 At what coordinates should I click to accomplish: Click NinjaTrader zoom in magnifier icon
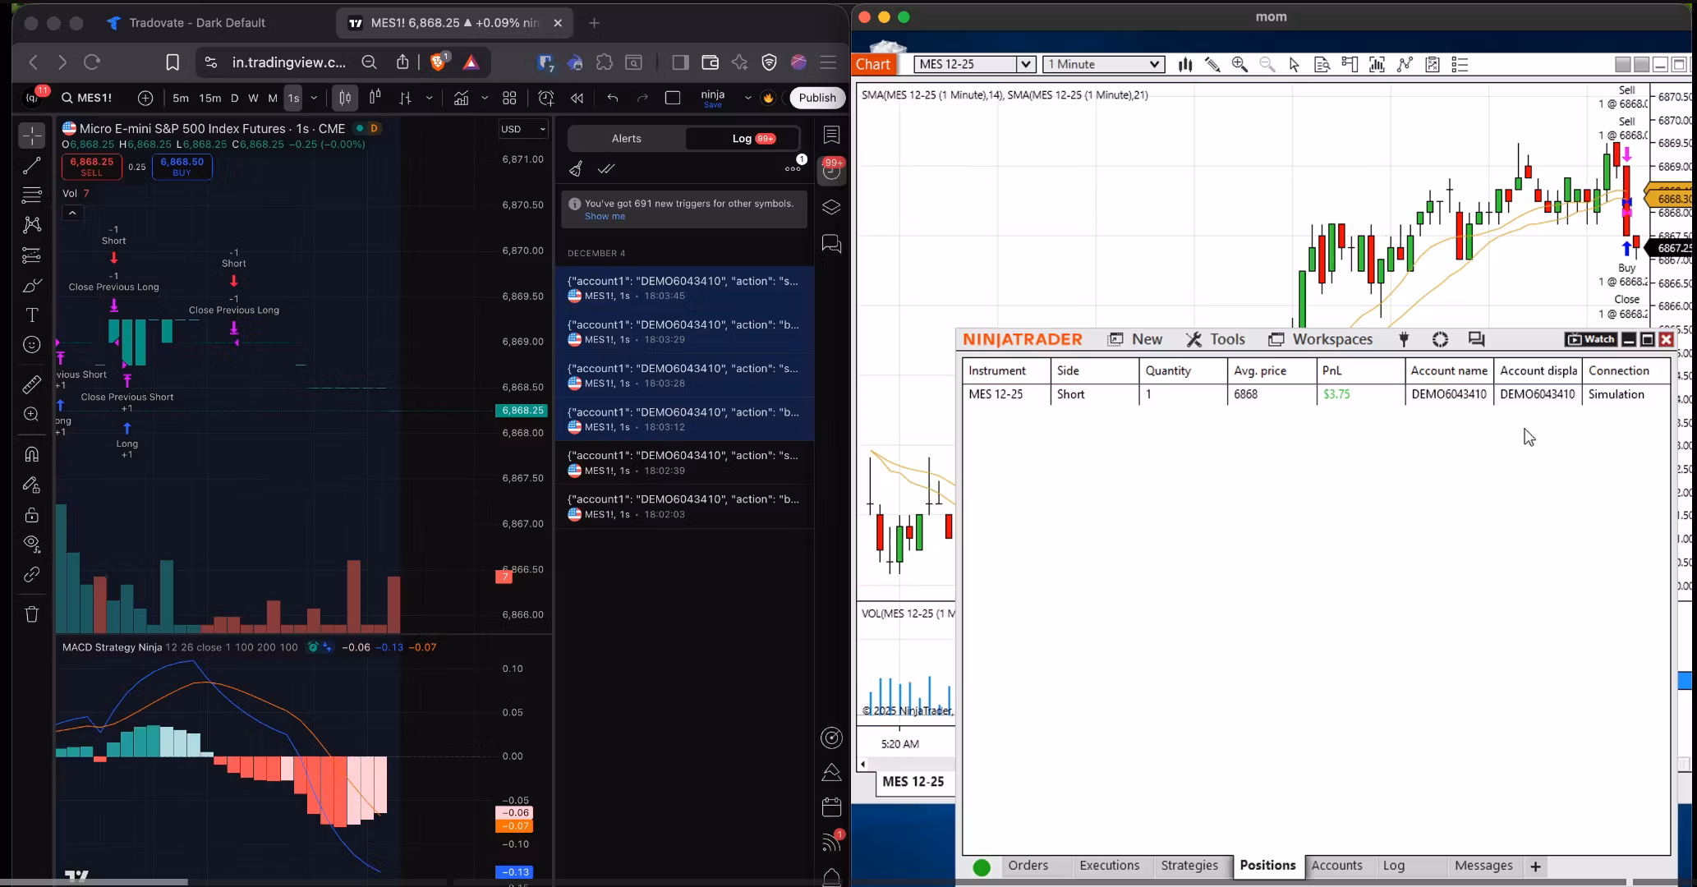tap(1239, 64)
